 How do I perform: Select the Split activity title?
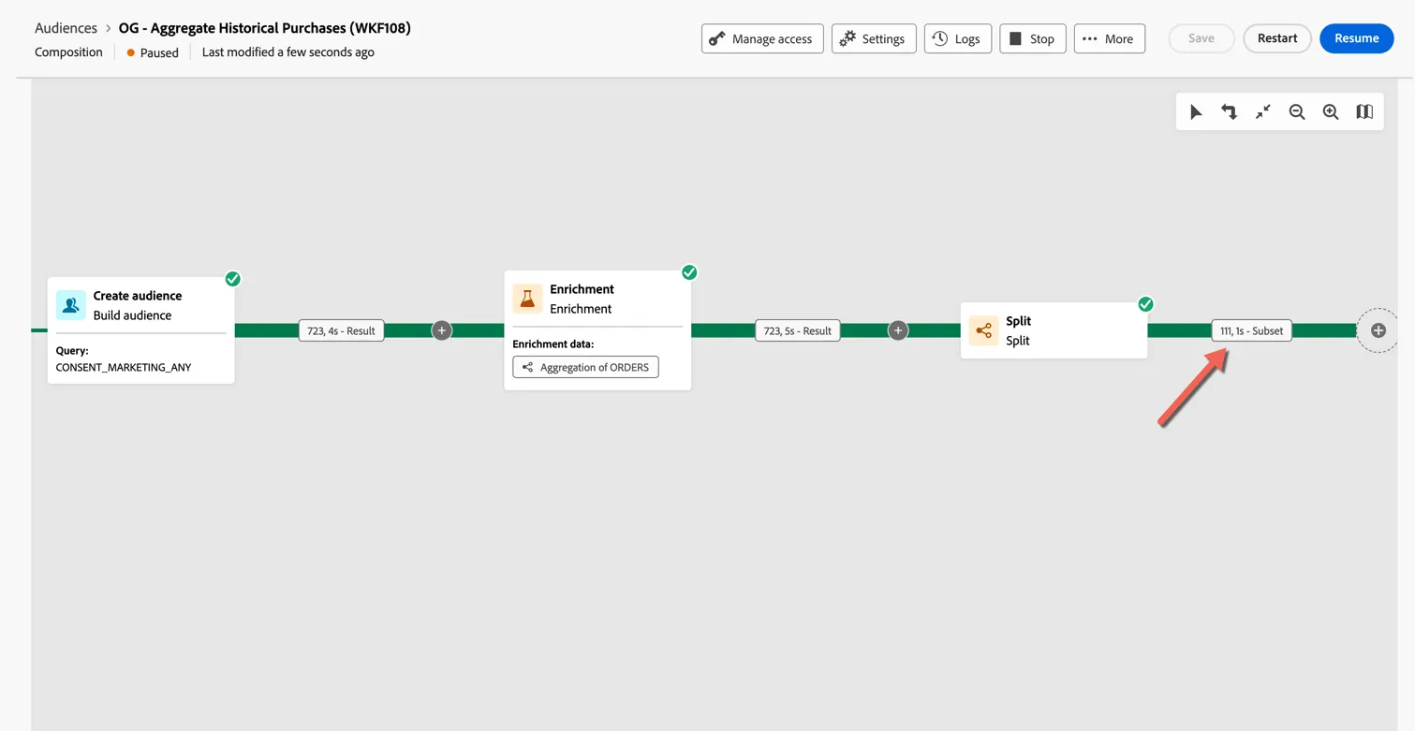pyautogui.click(x=1018, y=321)
